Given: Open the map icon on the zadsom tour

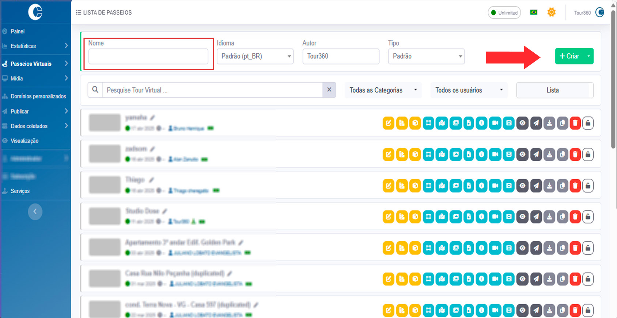Looking at the screenshot, I should tap(442, 154).
